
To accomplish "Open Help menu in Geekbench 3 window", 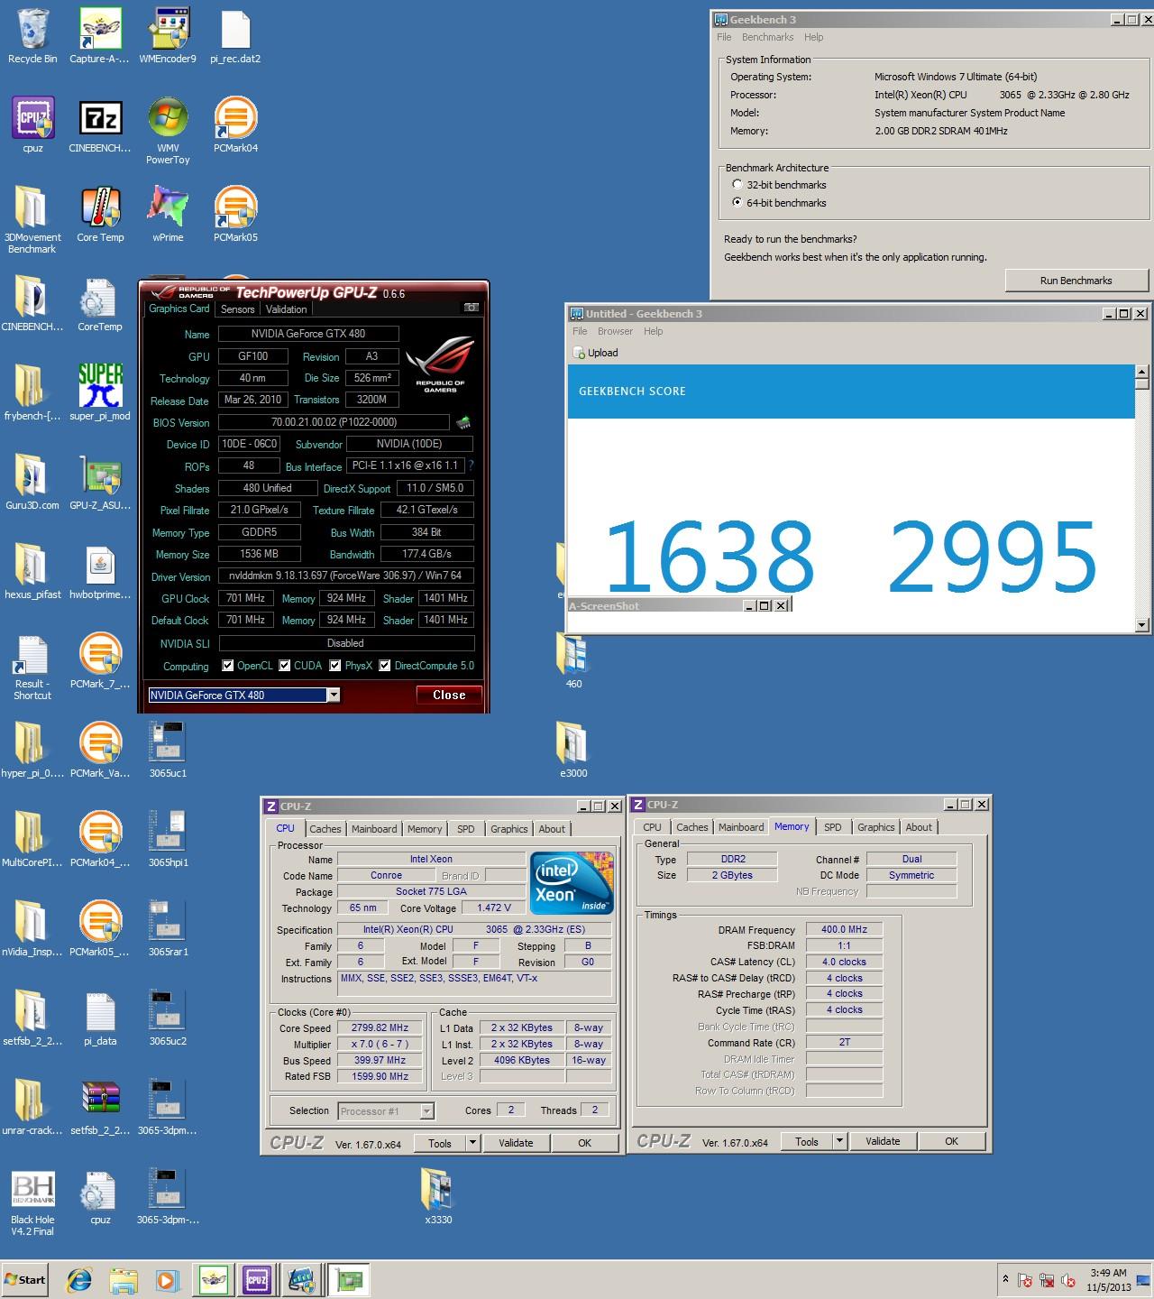I will point(813,37).
